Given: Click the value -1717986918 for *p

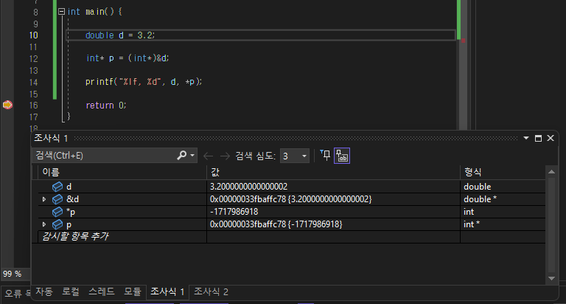Looking at the screenshot, I should [234, 212].
